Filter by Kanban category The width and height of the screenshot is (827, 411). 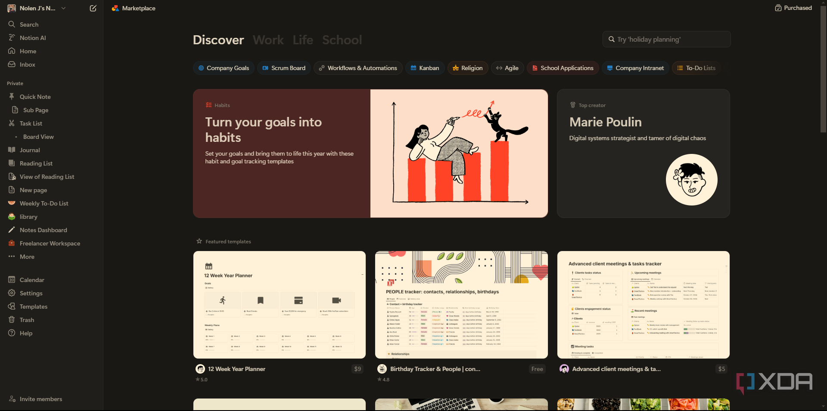click(x=425, y=68)
